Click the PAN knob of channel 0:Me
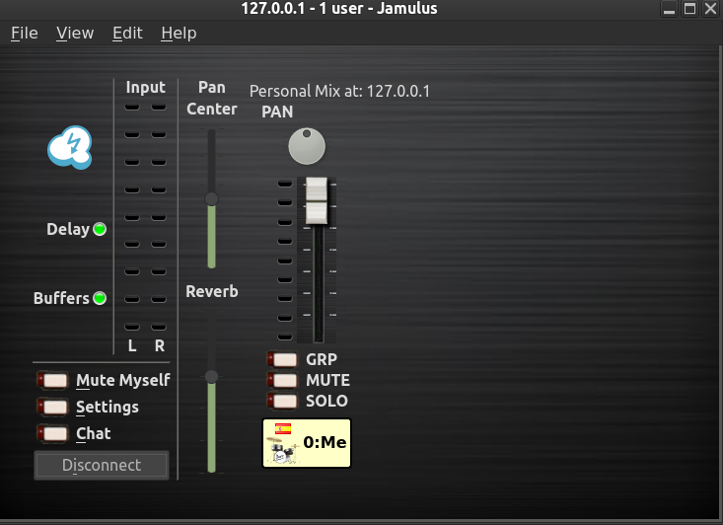 coord(307,146)
